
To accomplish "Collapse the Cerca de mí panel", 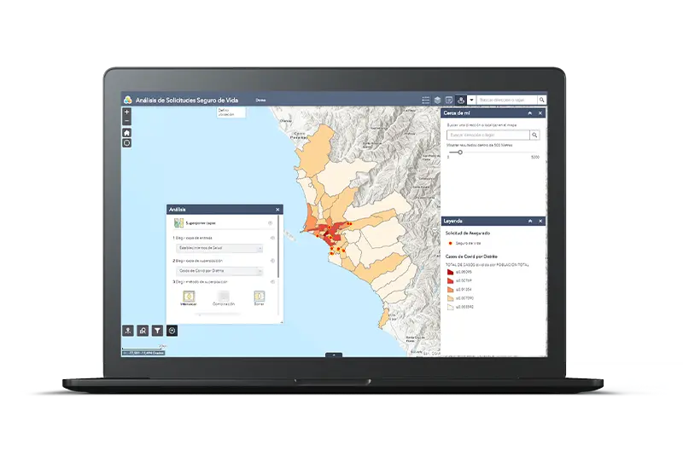I will coord(530,112).
